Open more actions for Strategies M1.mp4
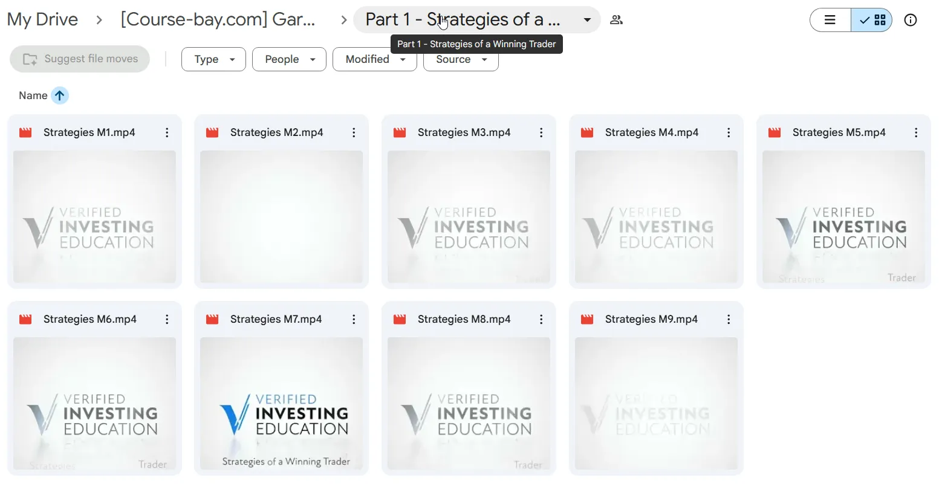The width and height of the screenshot is (942, 495). [167, 132]
